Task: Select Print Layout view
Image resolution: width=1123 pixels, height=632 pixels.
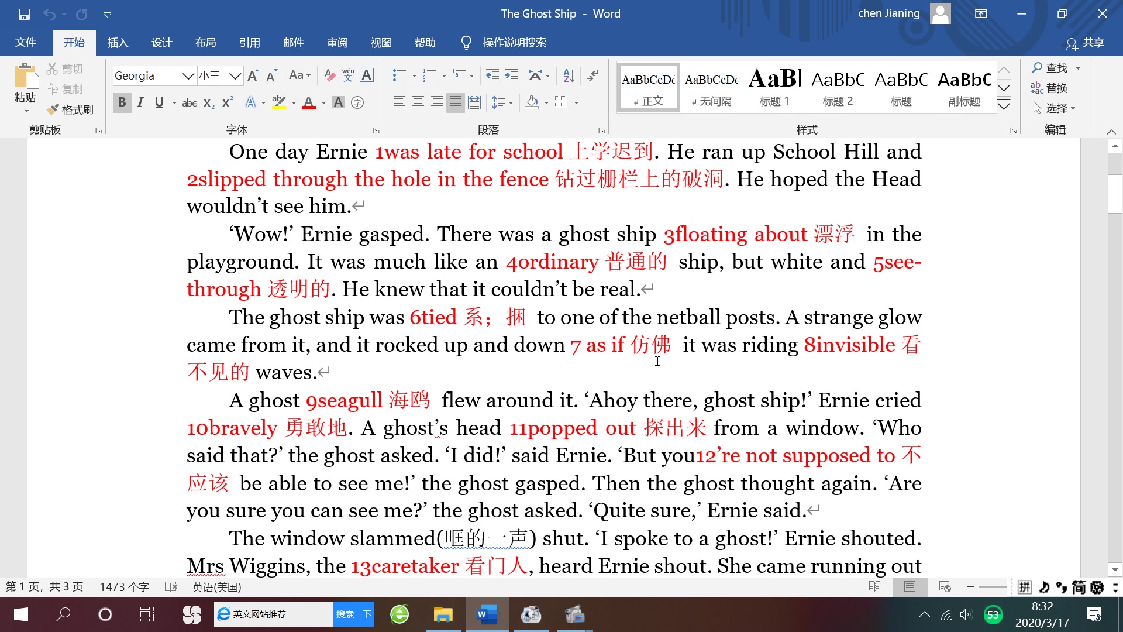Action: tap(910, 587)
